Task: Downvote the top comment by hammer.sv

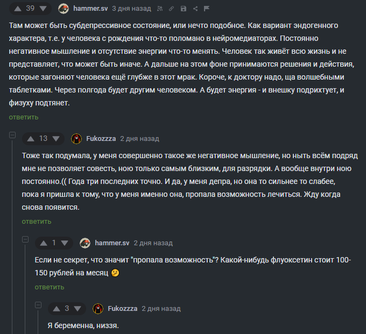Action: coord(43,9)
